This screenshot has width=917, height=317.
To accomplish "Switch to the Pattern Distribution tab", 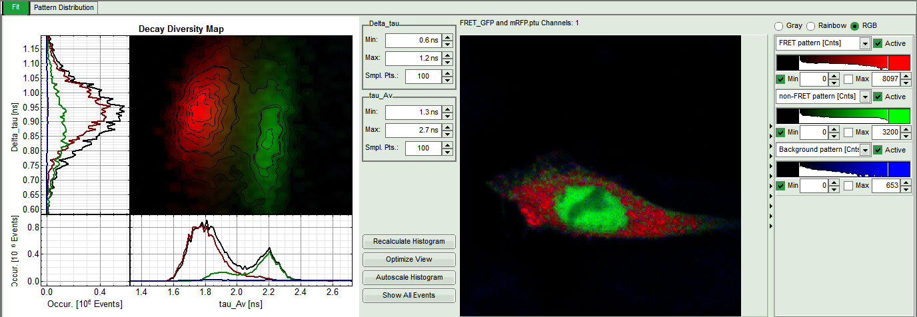I will point(64,7).
